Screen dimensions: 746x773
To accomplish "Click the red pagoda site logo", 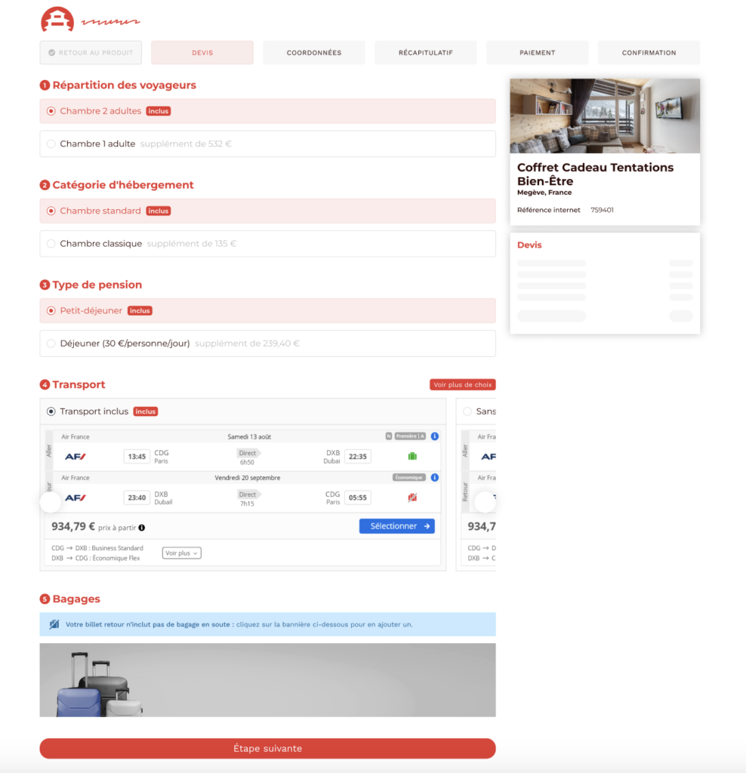I will (57, 20).
